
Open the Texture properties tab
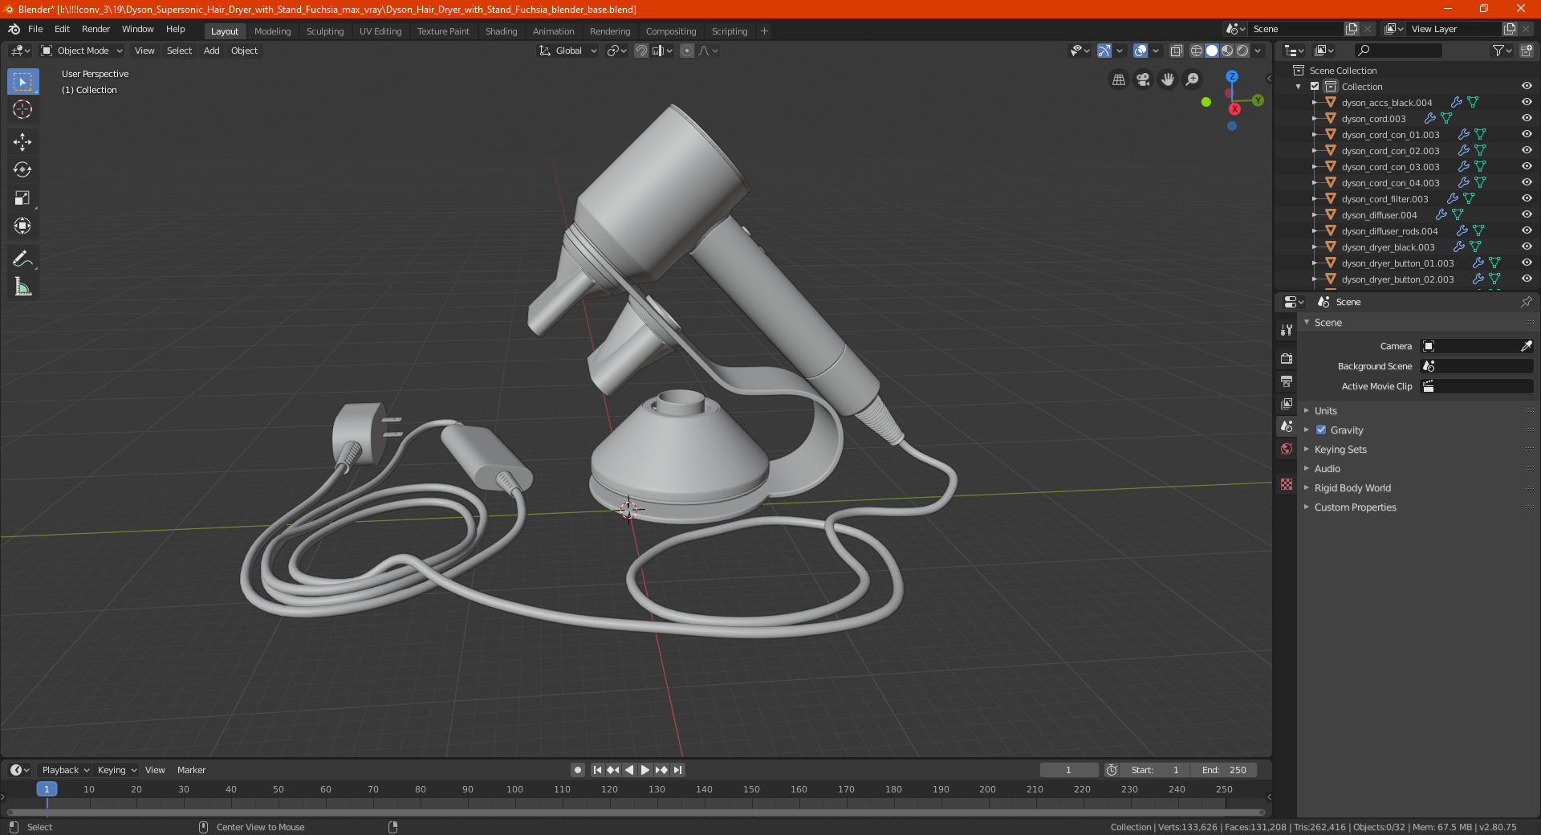point(1287,484)
